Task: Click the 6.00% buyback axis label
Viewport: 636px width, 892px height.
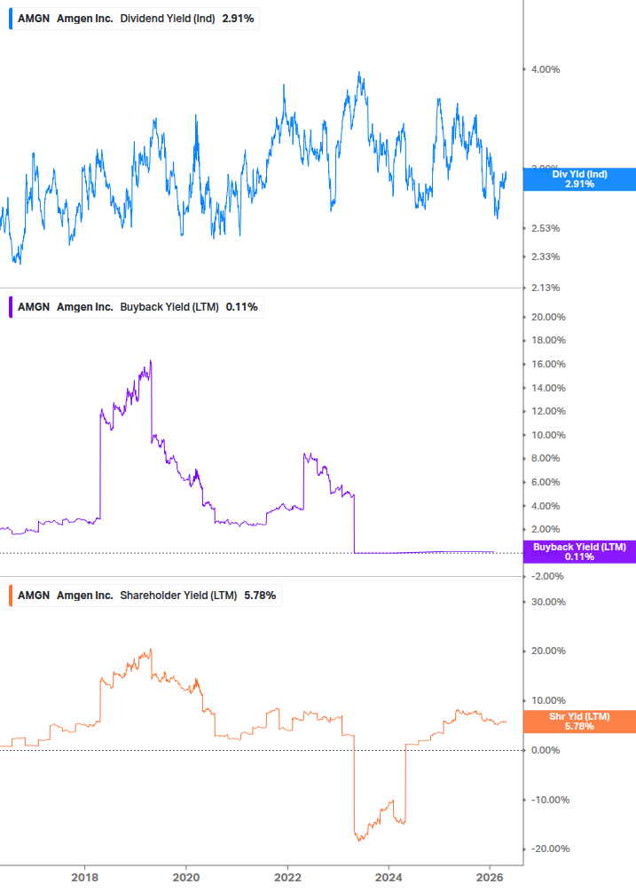Action: tap(546, 483)
